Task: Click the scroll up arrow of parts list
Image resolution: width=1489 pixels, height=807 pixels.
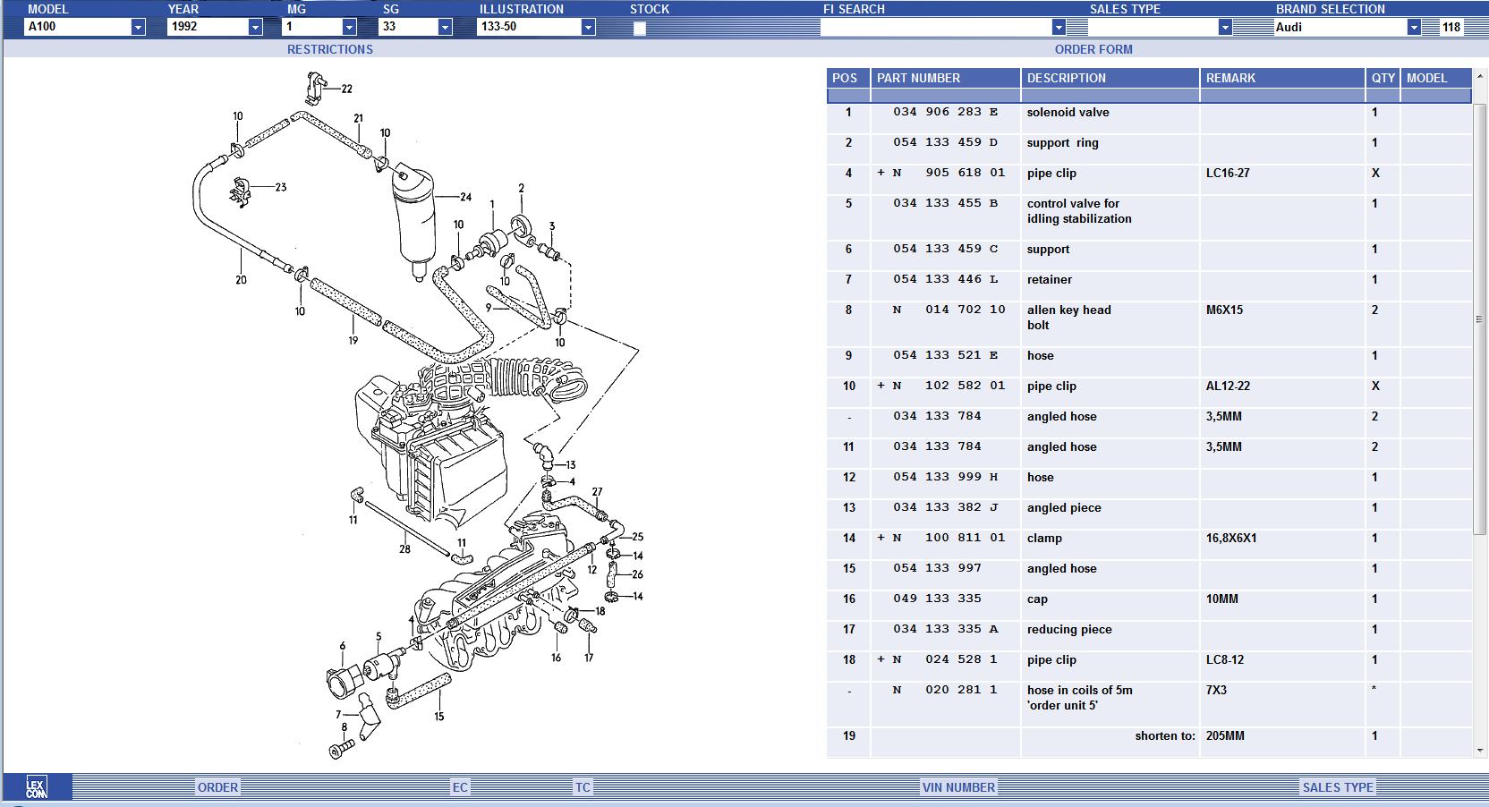Action: 1478,75
